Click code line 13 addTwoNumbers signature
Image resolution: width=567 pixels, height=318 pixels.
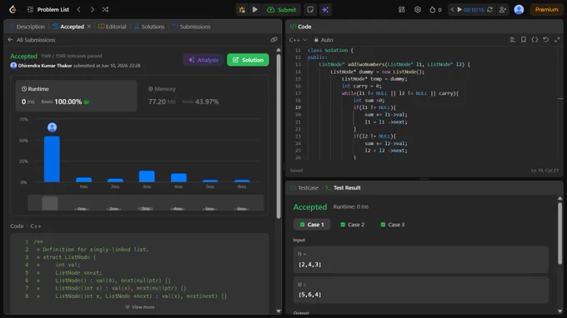(394, 64)
